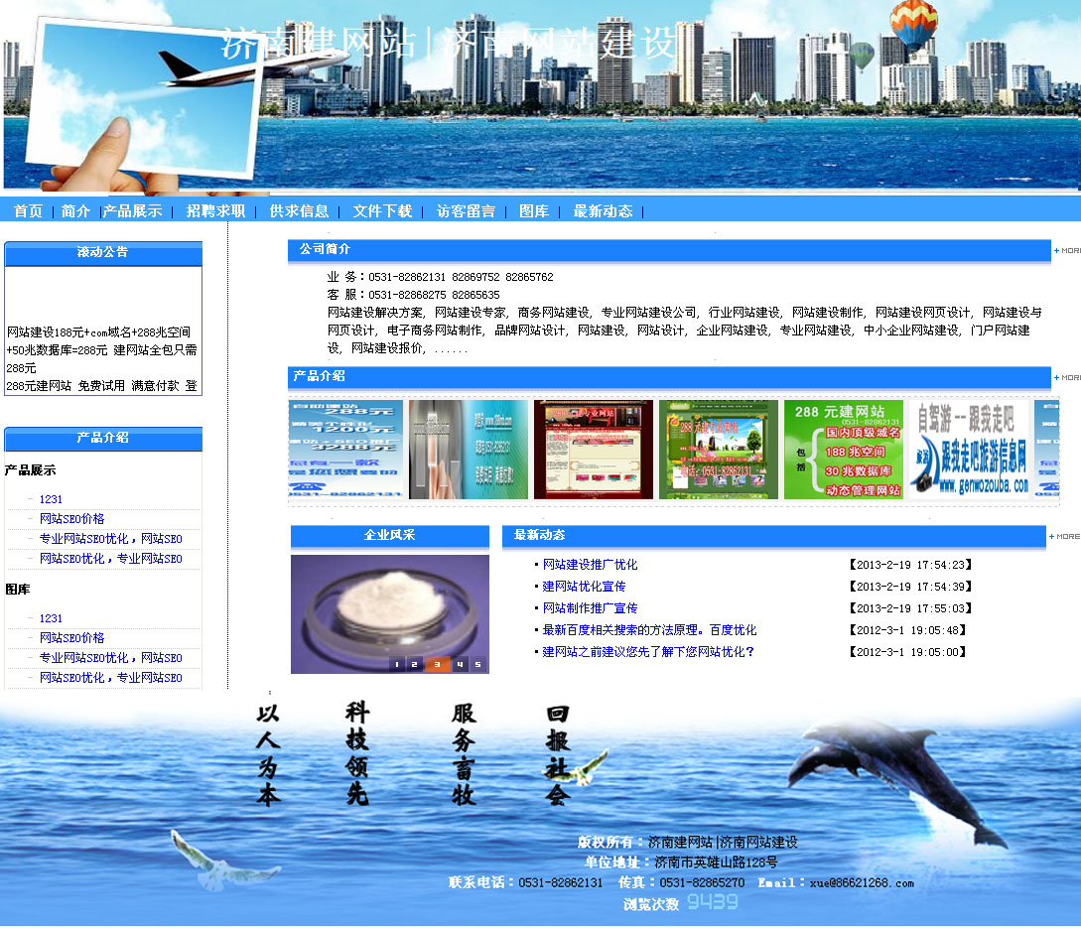The image size is (1081, 928).
Task: Click the MORE icon beside 公司简介
Action: pyautogui.click(x=1067, y=251)
